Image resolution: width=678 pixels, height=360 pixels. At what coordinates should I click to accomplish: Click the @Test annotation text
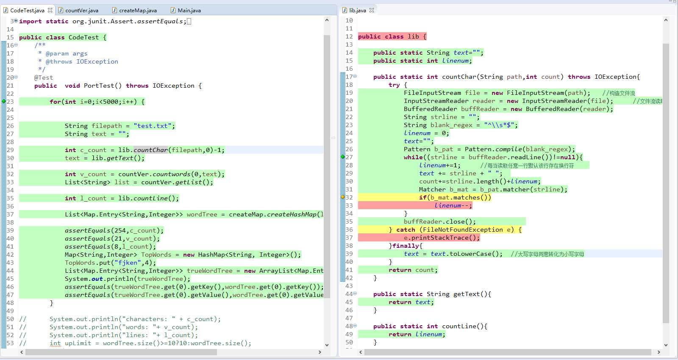click(44, 78)
